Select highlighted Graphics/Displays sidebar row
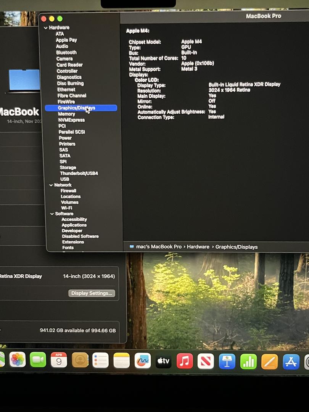Screen dimensions: 309x412 [81, 108]
